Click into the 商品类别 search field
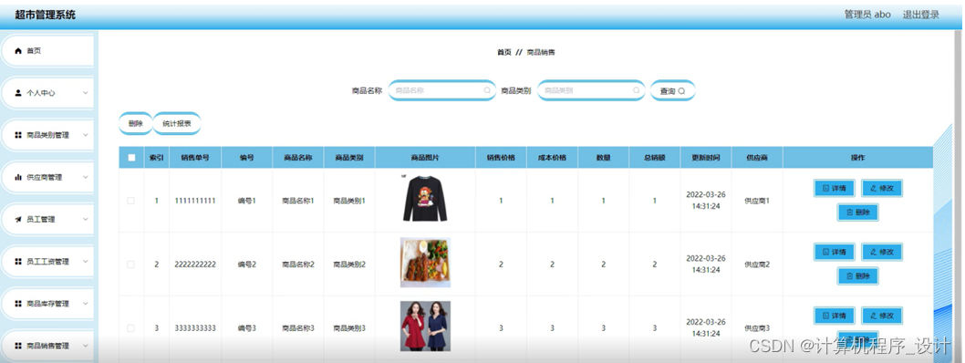The height and width of the screenshot is (363, 965). pyautogui.click(x=591, y=90)
